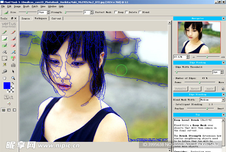The image size is (226, 152).
Task: Activate the Zoom magnifier tool
Action: point(13,78)
